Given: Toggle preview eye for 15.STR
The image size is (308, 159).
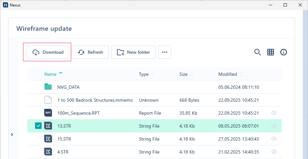Looking at the screenshot, I should (x=274, y=139).
